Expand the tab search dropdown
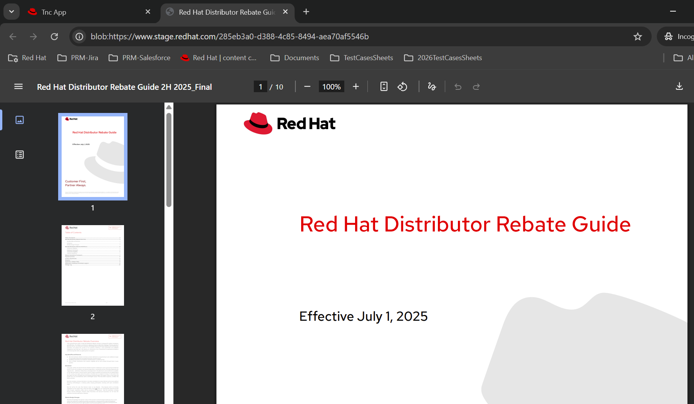 point(12,12)
